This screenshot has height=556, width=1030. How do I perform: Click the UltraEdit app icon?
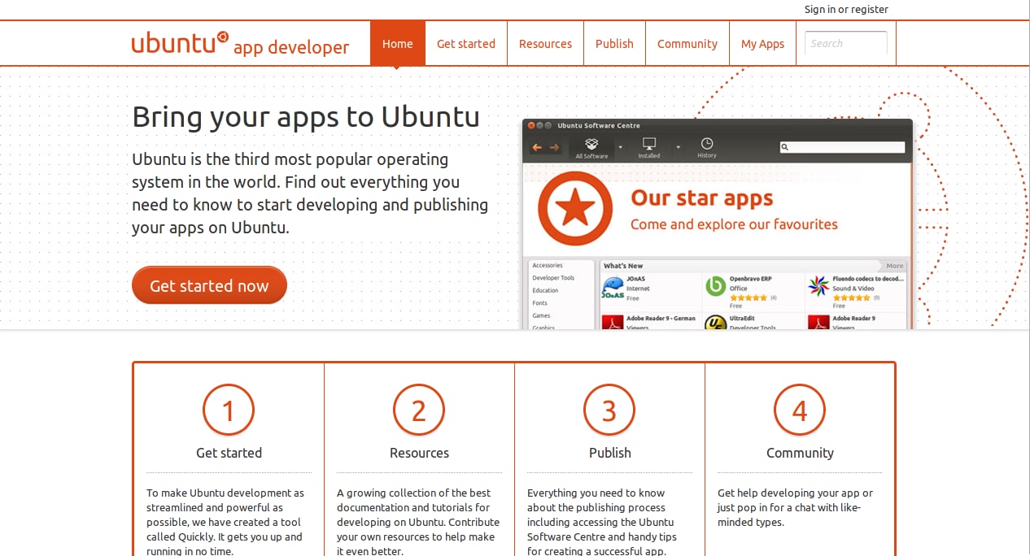click(x=715, y=322)
